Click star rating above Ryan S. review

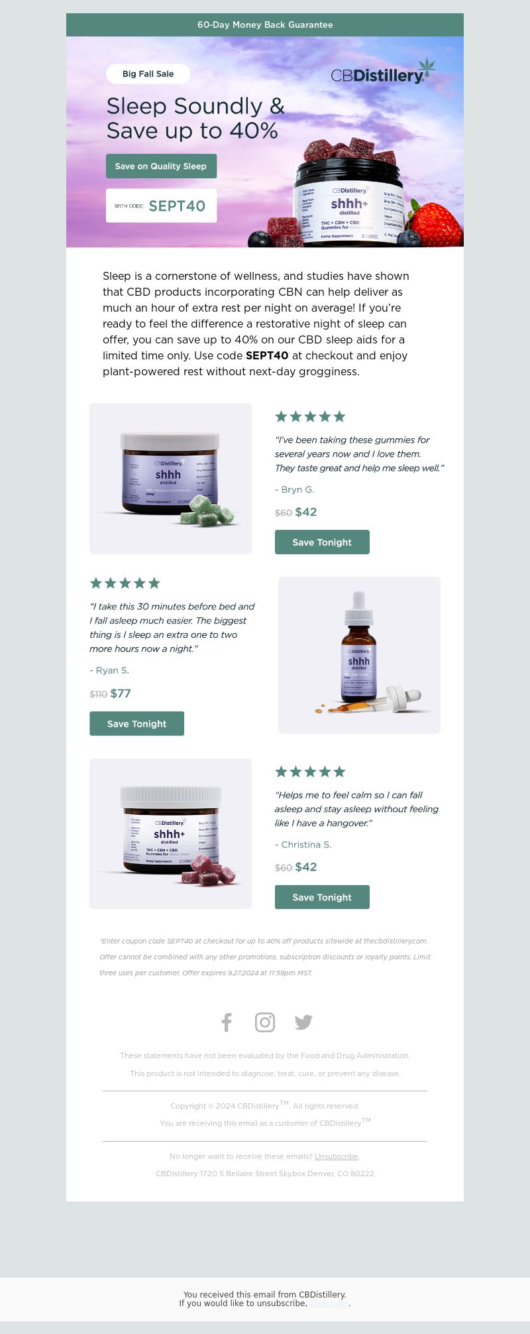125,583
